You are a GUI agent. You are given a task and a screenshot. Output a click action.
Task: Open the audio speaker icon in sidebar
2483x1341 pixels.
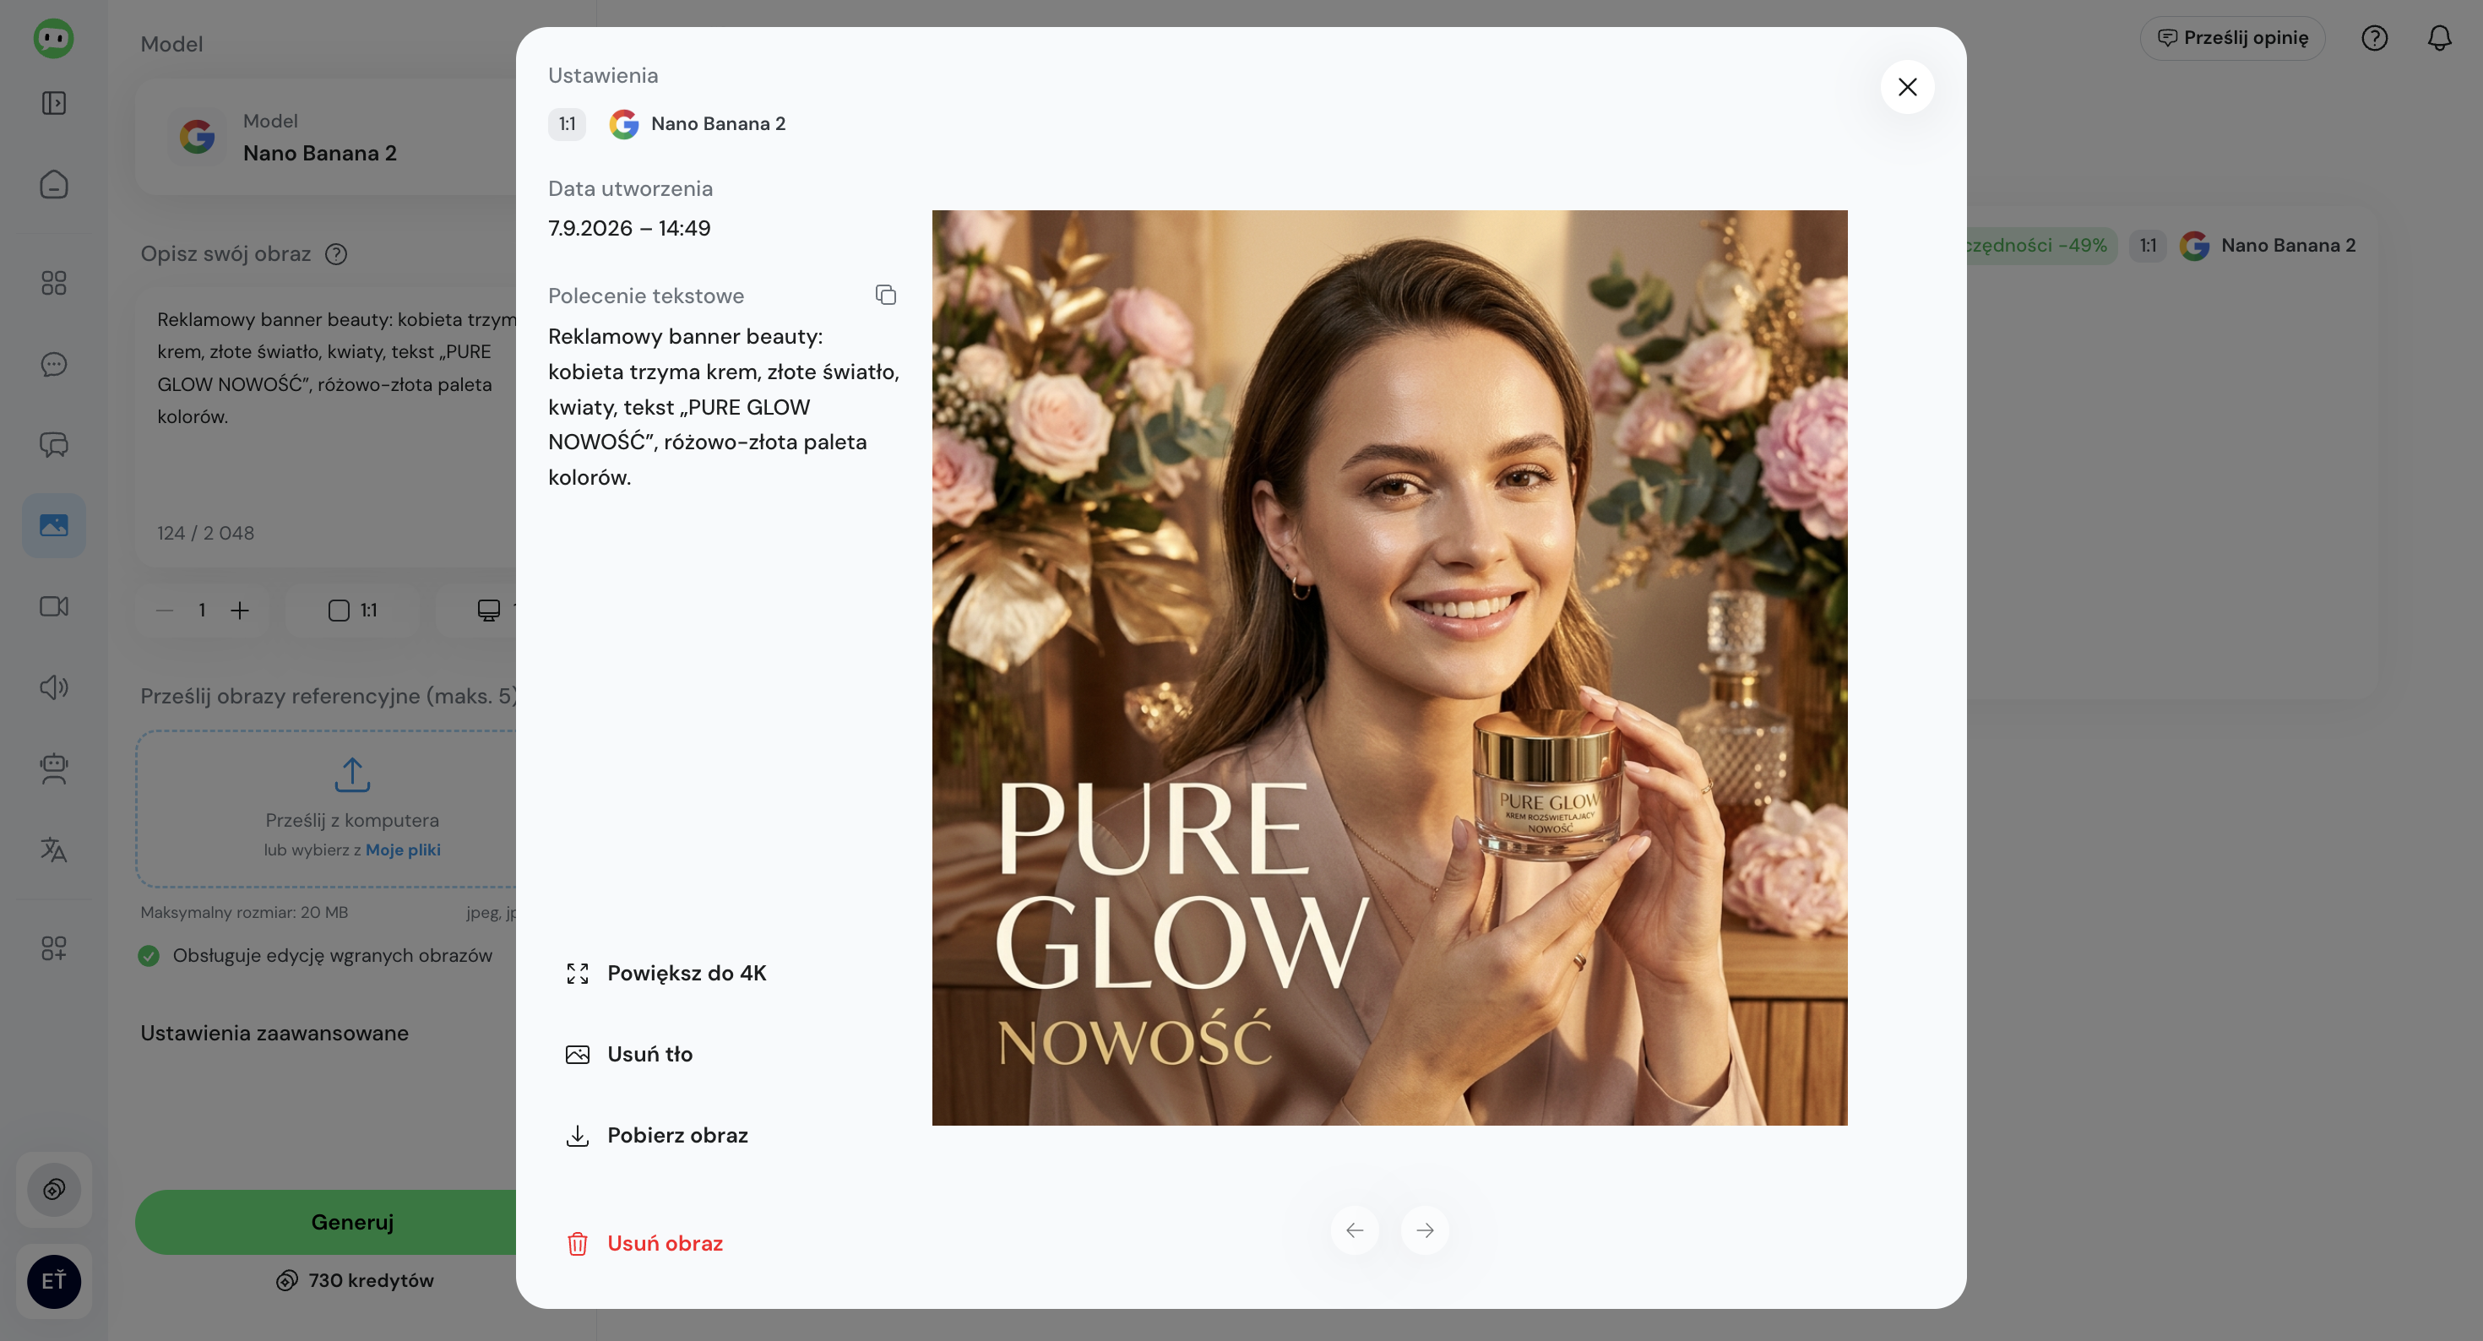(54, 687)
